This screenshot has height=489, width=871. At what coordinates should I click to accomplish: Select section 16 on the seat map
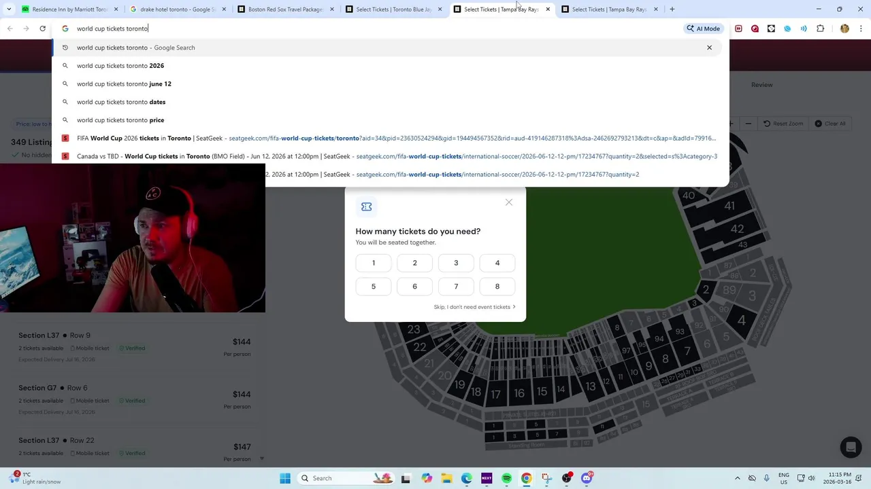pyautogui.click(x=519, y=393)
